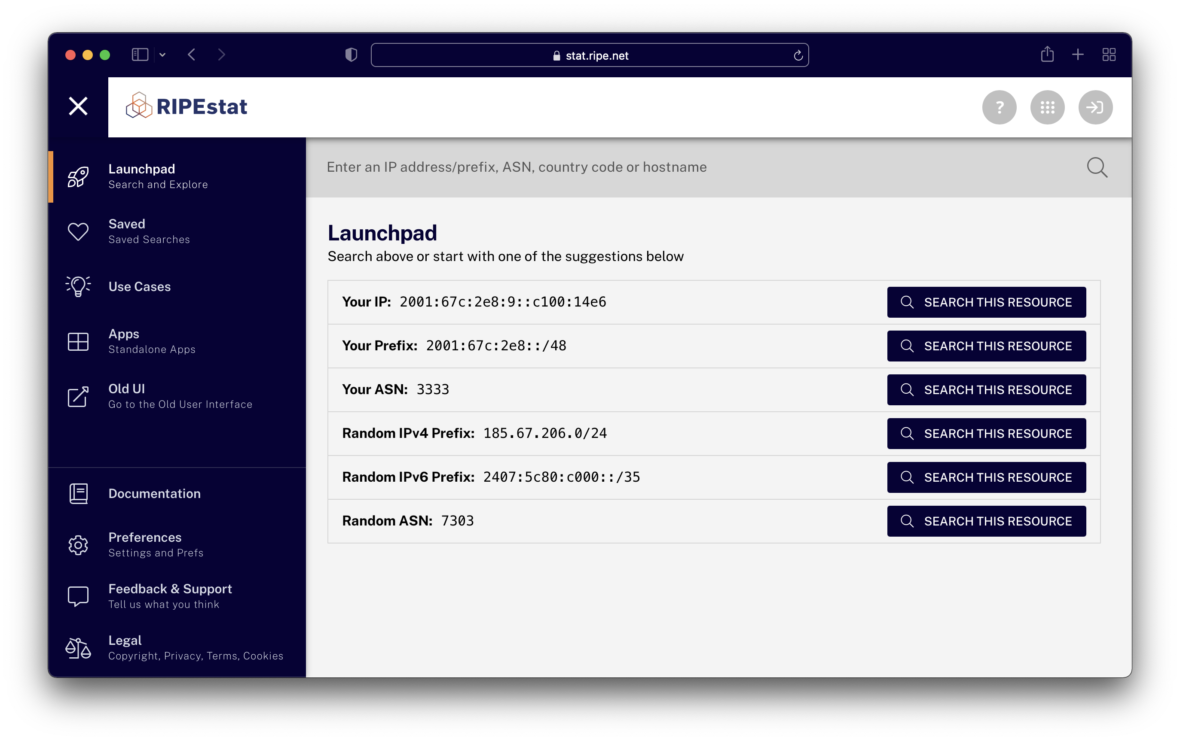
Task: Click the RIPEstat help question mark icon
Action: 999,107
